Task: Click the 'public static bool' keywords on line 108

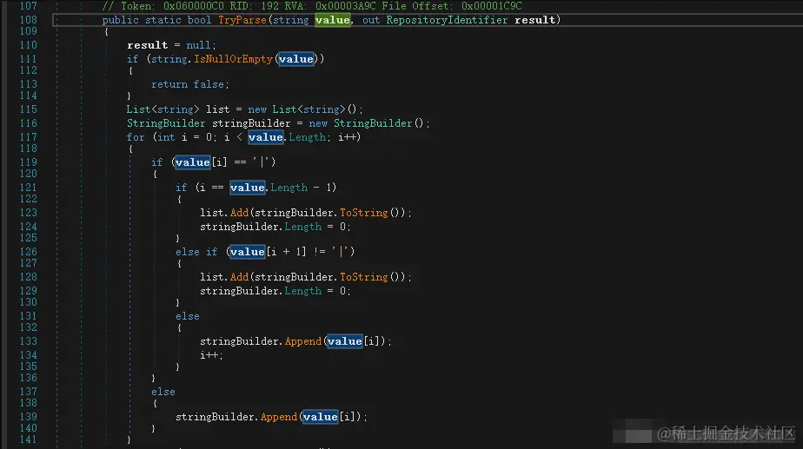Action: coord(156,20)
